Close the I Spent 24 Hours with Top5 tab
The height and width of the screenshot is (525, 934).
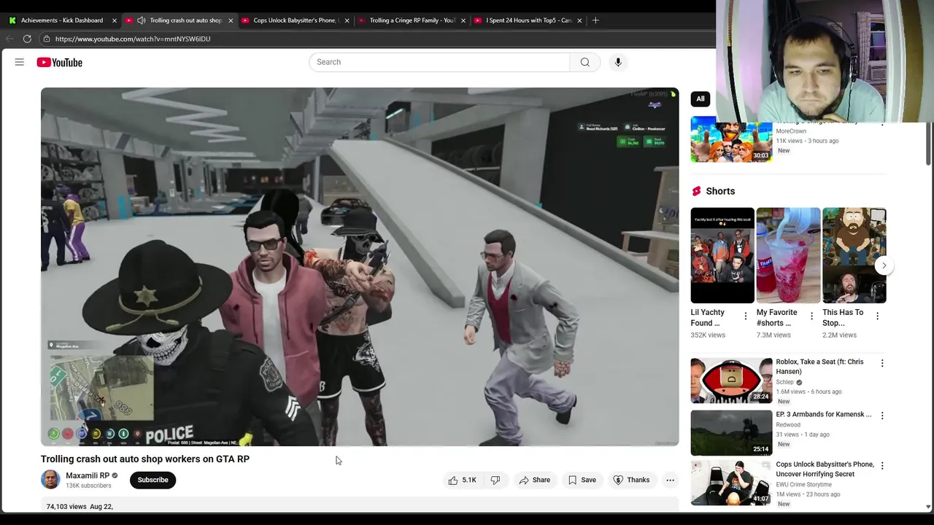click(x=579, y=20)
